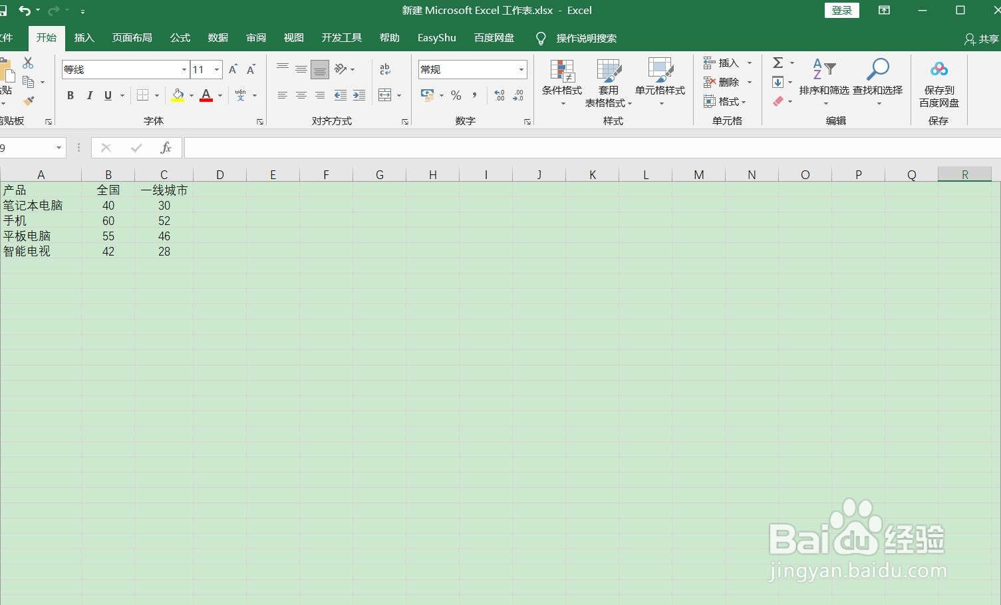
Task: Expand the font size dropdown
Action: (216, 69)
